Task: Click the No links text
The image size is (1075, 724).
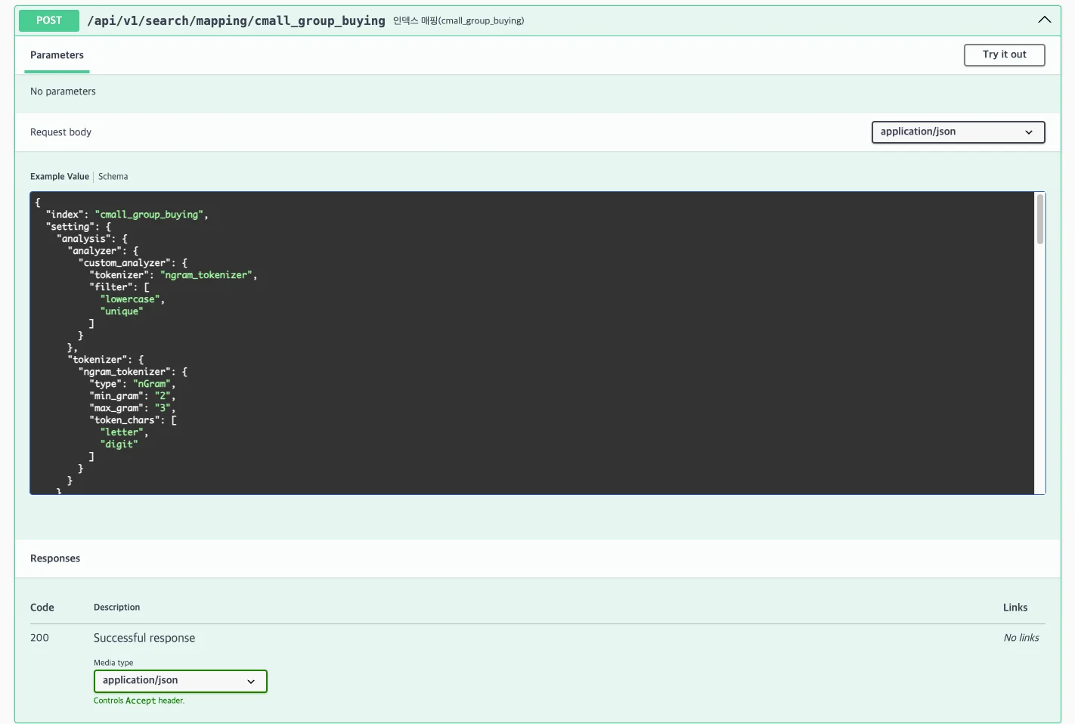Action: point(1021,638)
